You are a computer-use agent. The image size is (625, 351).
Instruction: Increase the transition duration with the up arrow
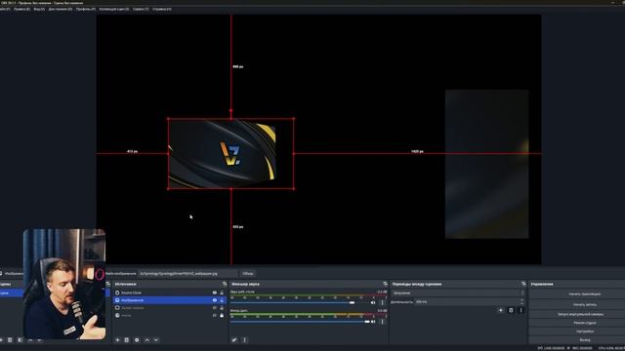(x=521, y=300)
